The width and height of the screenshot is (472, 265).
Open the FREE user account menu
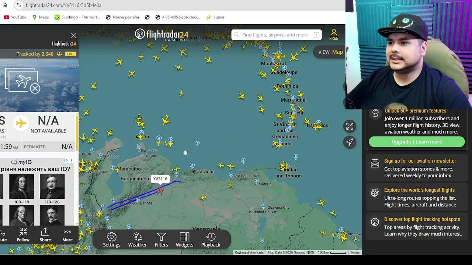click(x=334, y=35)
